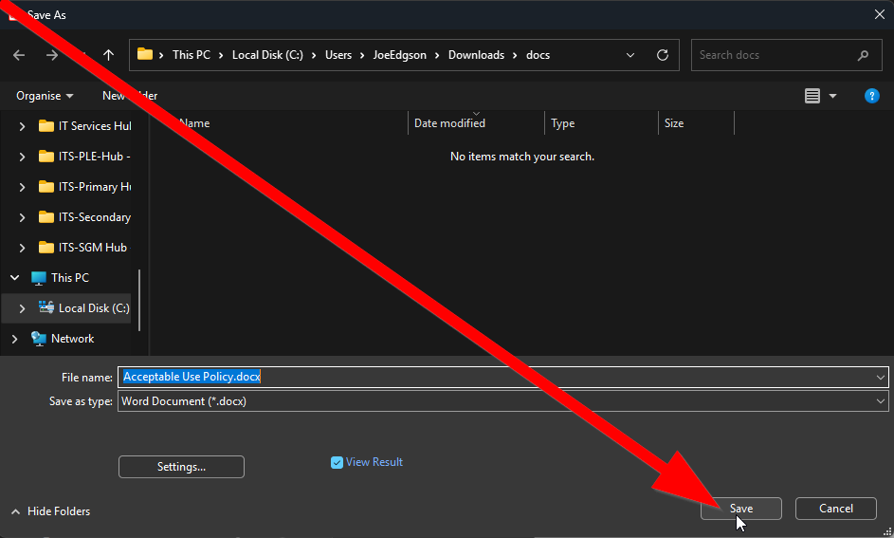Toggle the View Result checkbox

337,462
